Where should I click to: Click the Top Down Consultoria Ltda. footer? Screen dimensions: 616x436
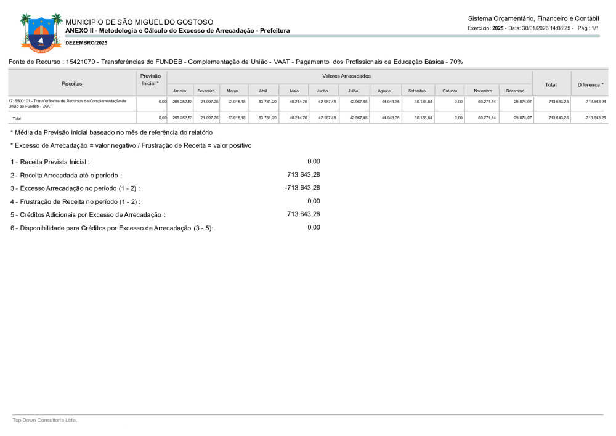pyautogui.click(x=45, y=420)
